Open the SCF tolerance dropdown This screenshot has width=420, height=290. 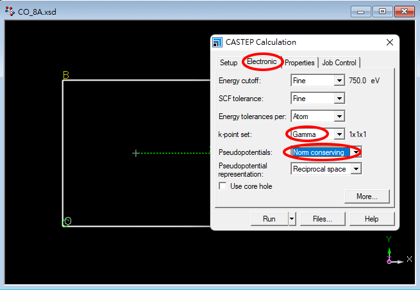point(339,99)
